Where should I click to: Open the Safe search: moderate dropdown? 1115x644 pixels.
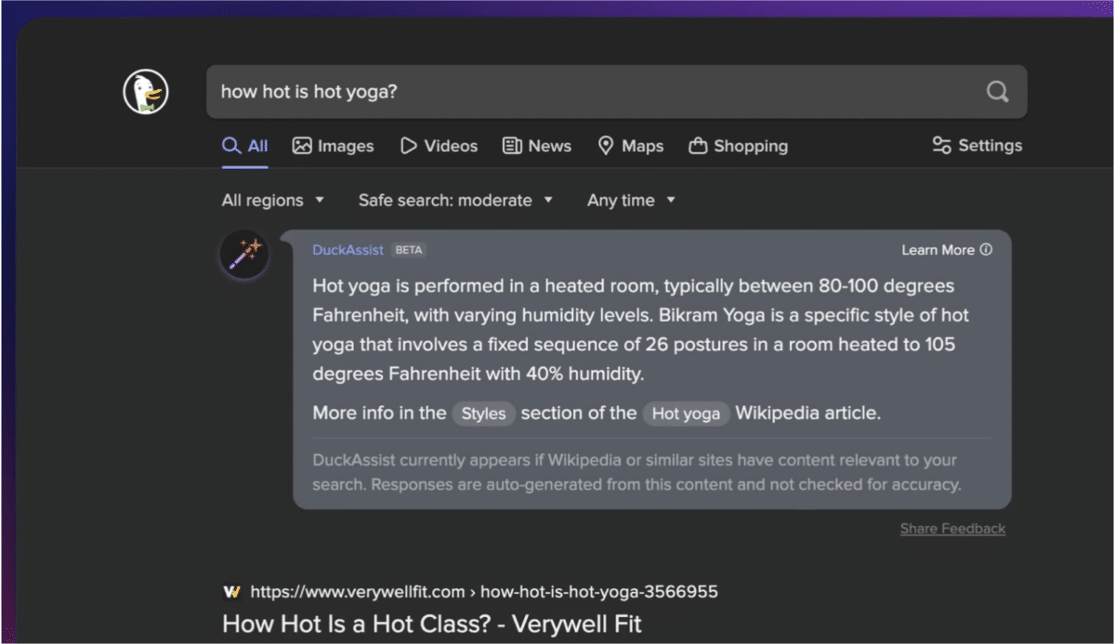(x=455, y=200)
